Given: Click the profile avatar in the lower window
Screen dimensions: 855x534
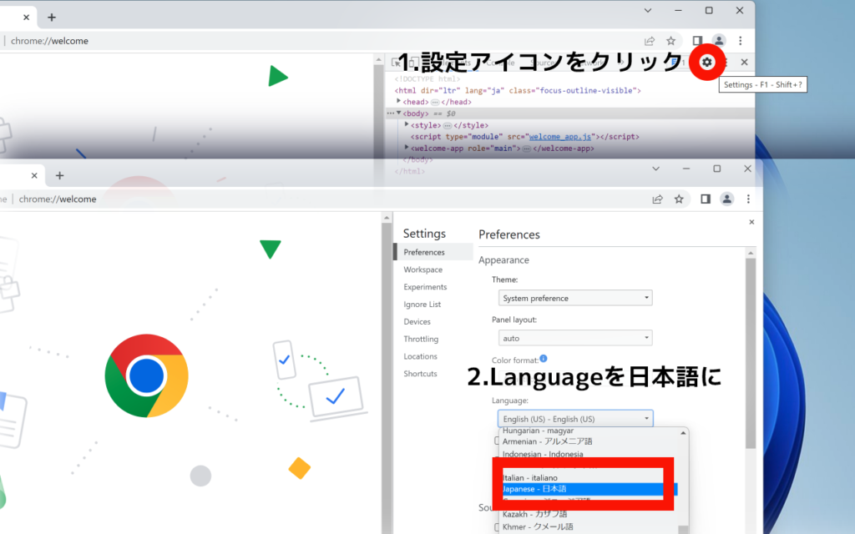Looking at the screenshot, I should click(727, 199).
